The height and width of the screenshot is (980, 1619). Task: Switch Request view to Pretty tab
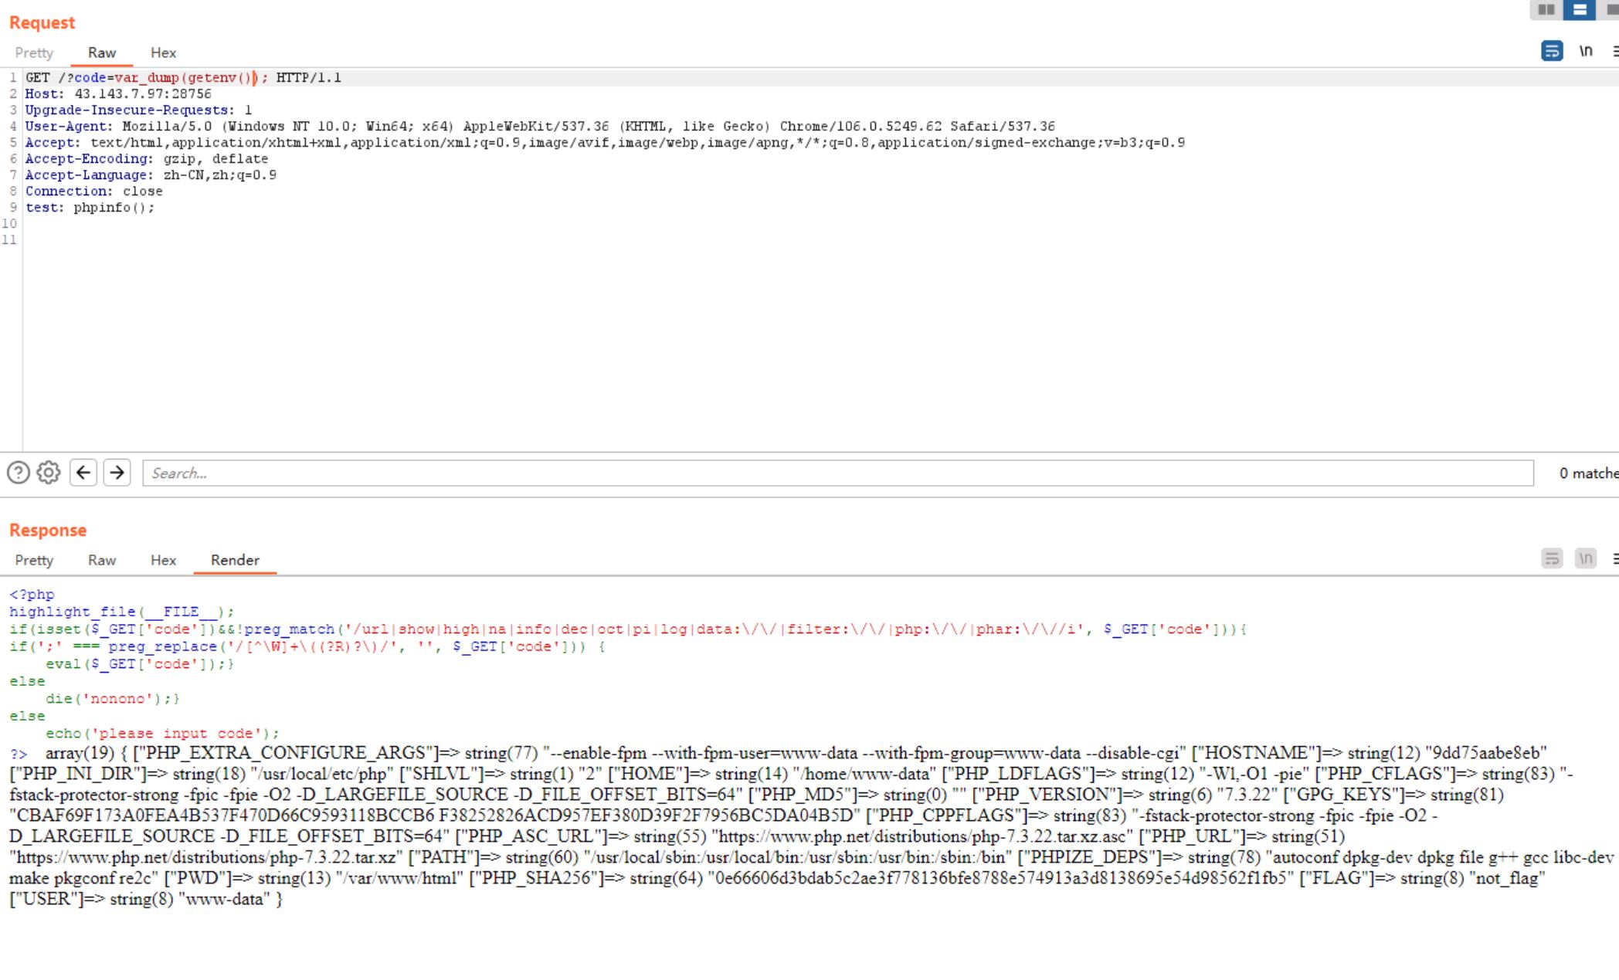[x=34, y=53]
